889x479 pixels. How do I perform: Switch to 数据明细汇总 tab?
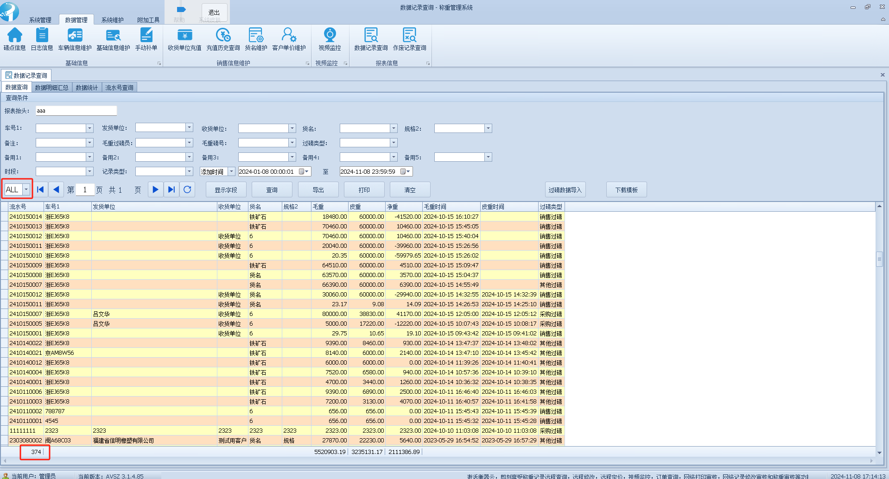point(51,88)
